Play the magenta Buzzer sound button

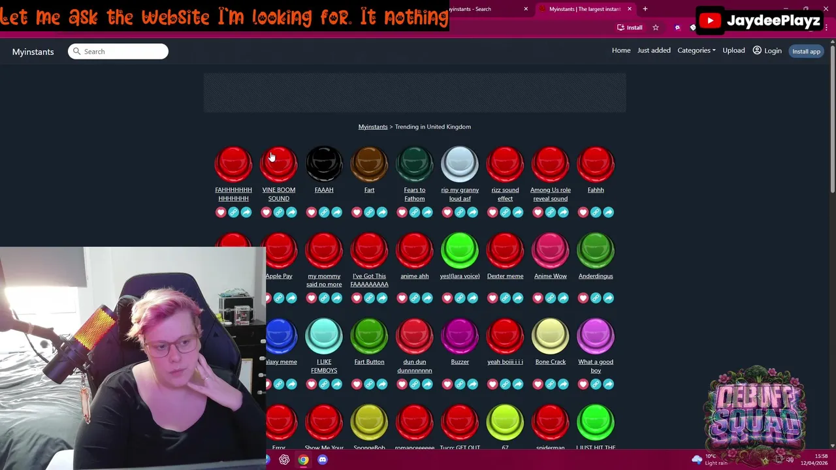point(460,336)
